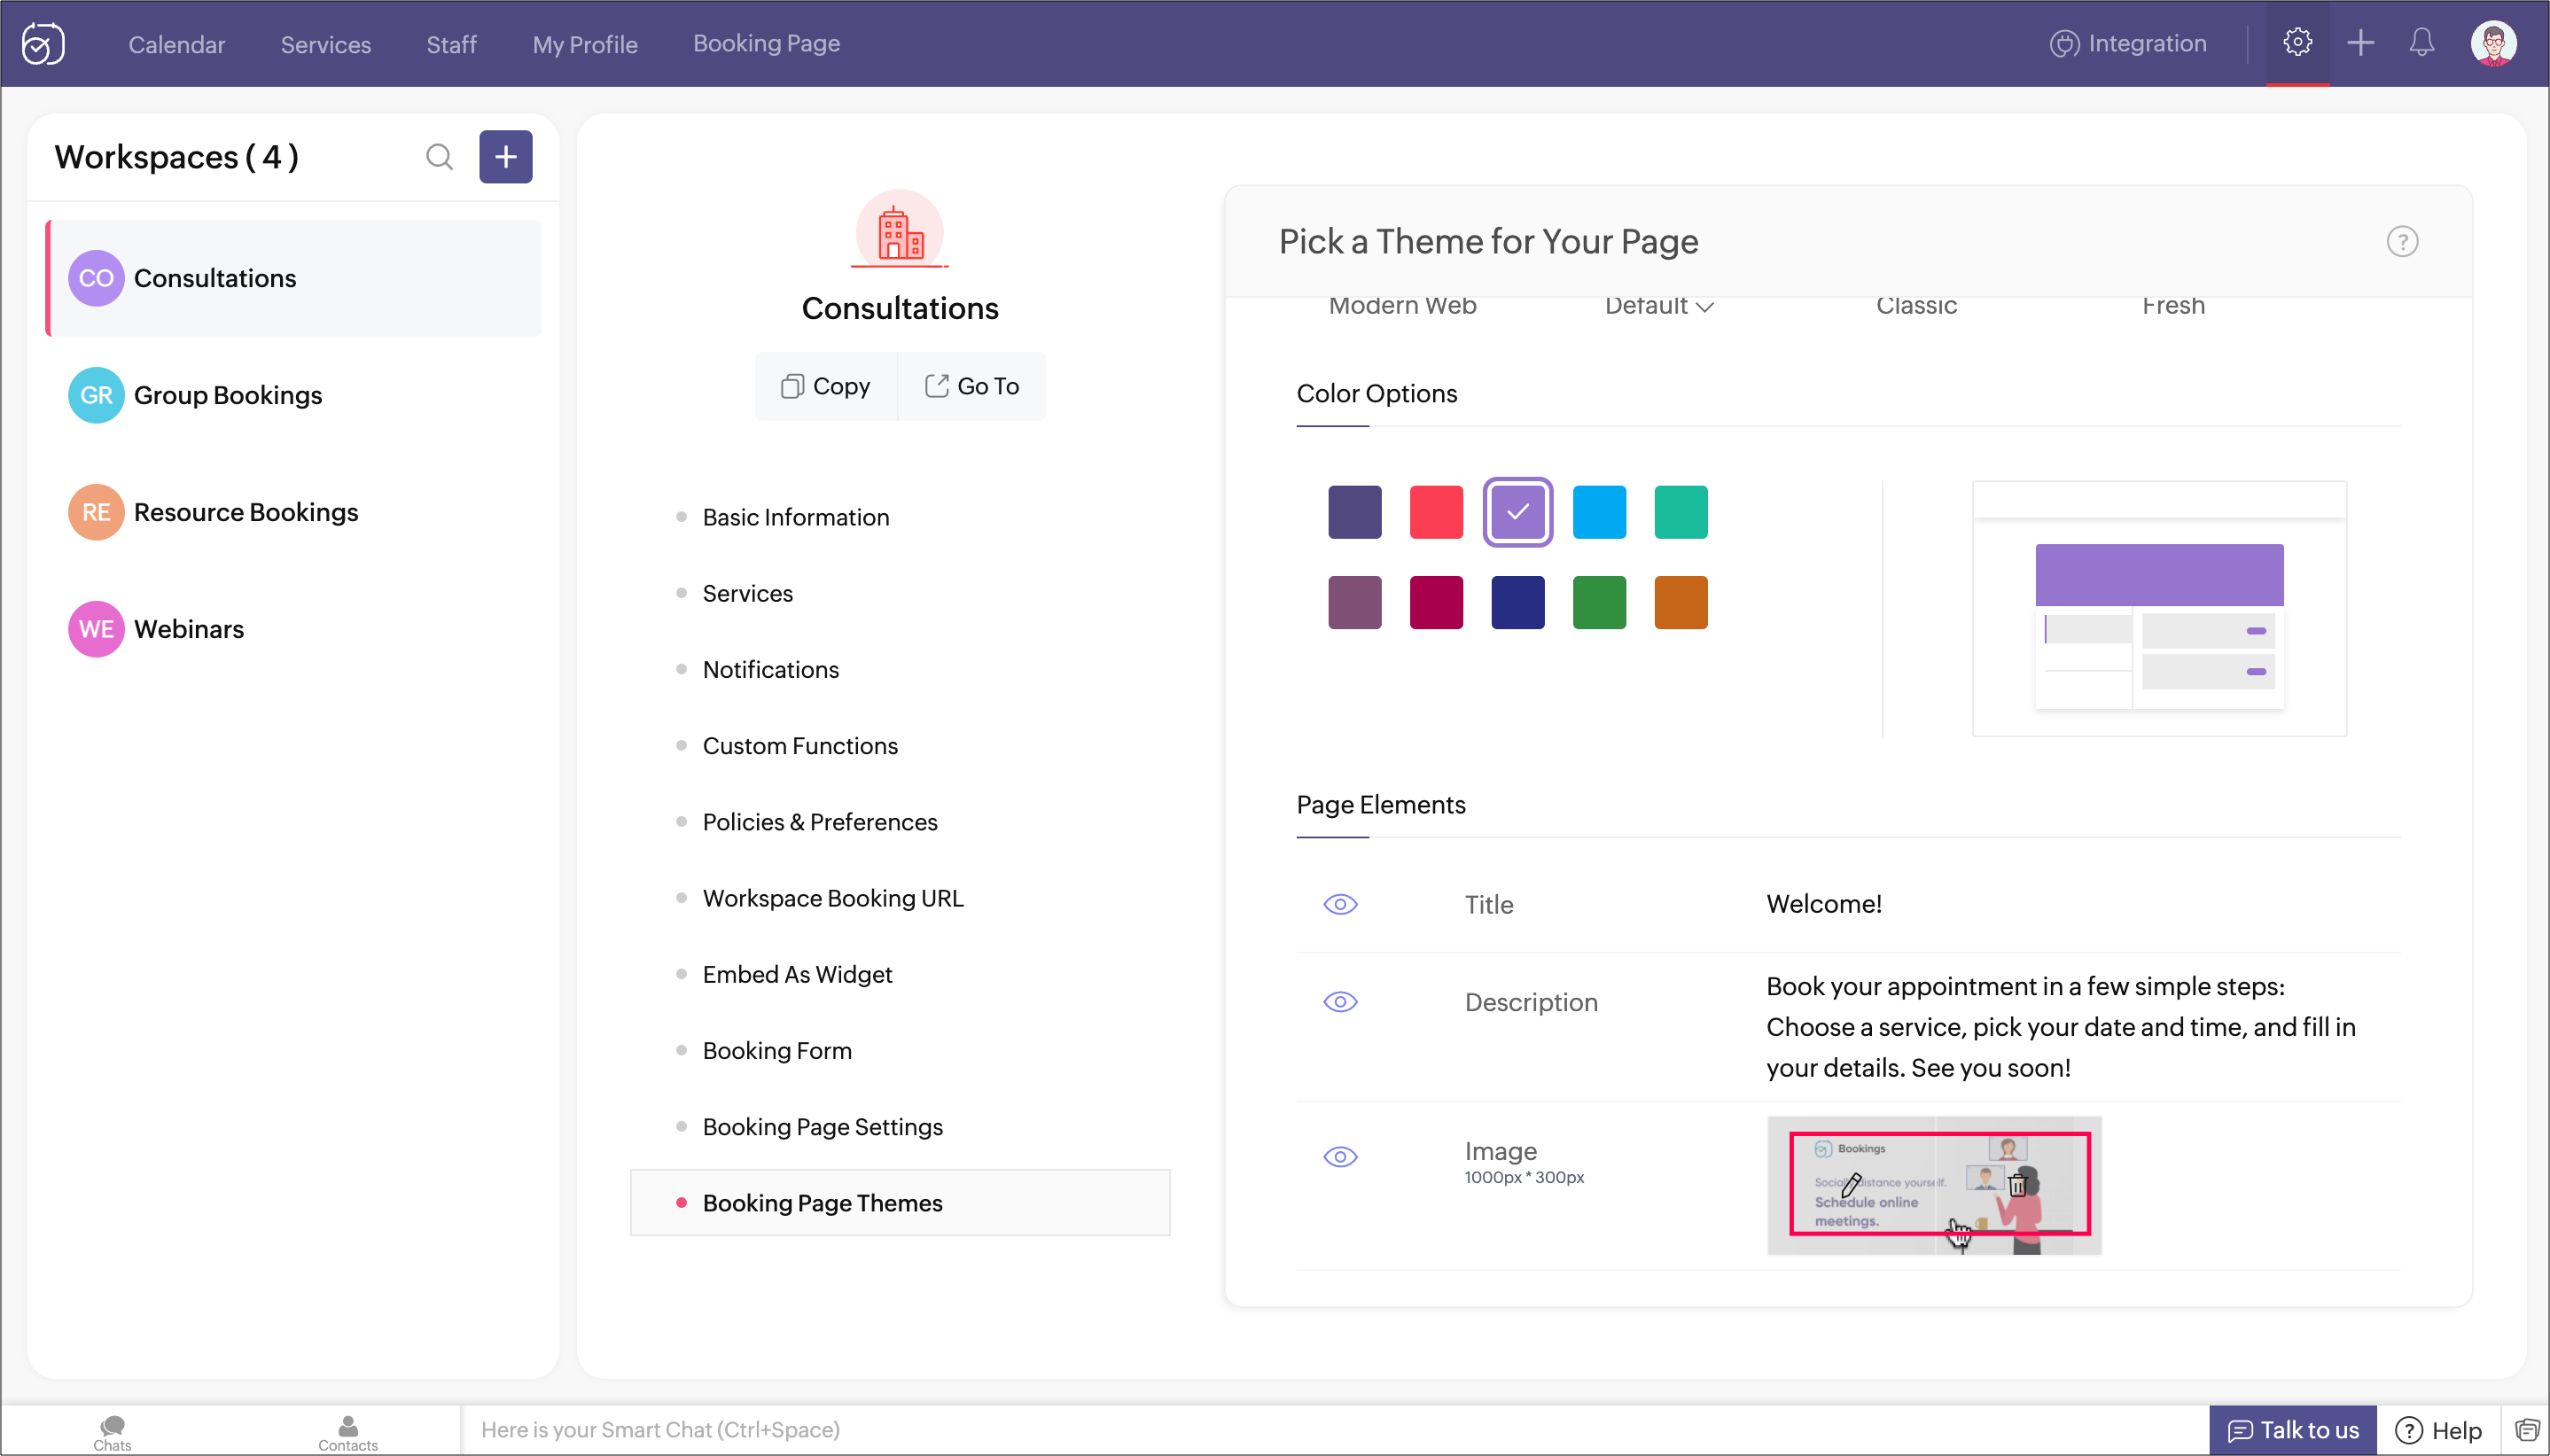Toggle Image element visibility eye
This screenshot has width=2550, height=1456.
point(1340,1157)
